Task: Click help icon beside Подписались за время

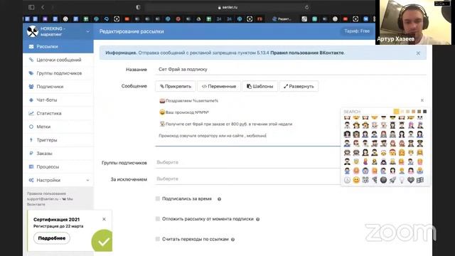Action: click(220, 199)
